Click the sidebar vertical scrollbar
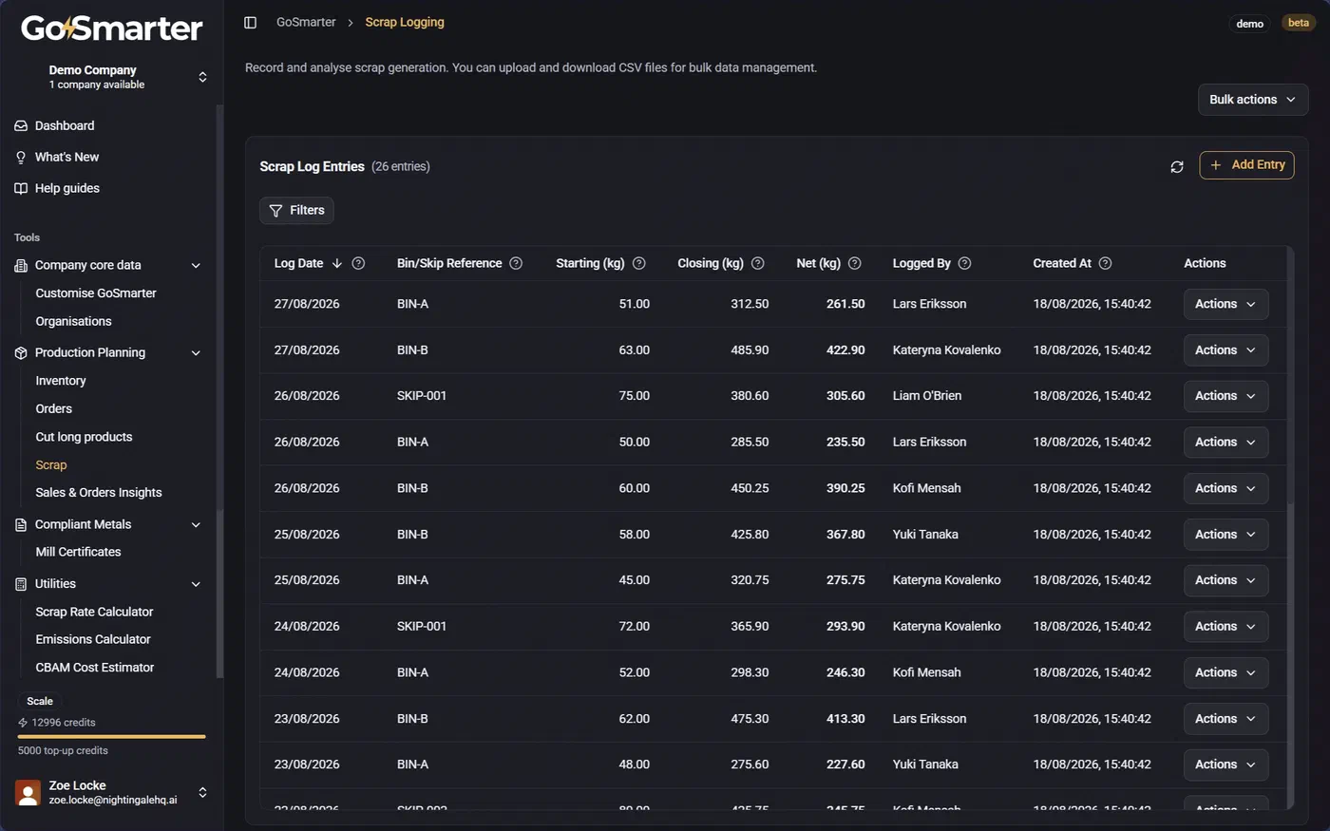The height and width of the screenshot is (831, 1330). click(x=219, y=389)
